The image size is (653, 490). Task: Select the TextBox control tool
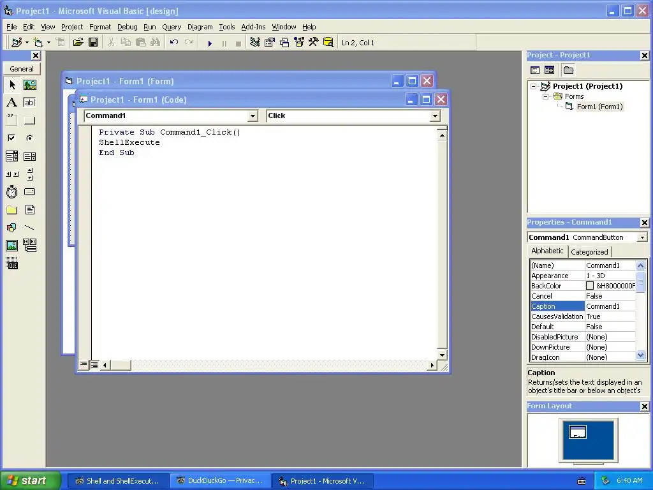point(29,103)
